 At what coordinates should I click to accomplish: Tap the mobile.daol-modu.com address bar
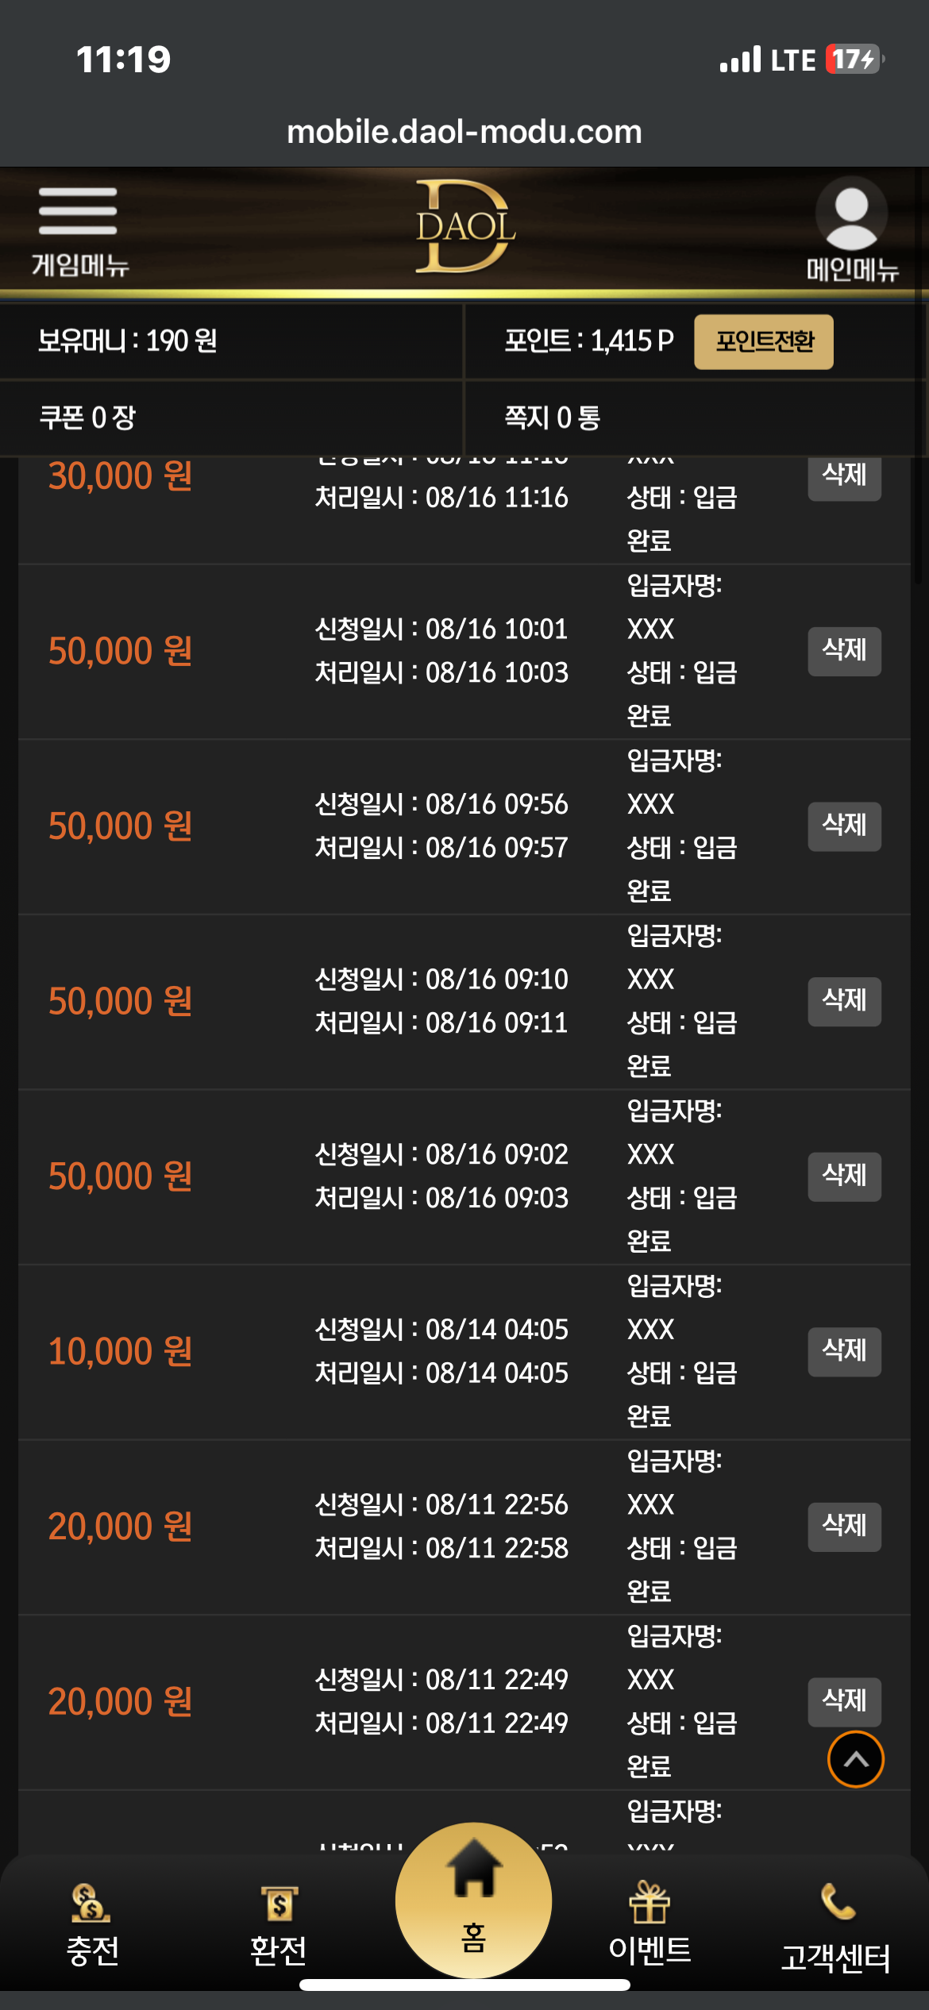click(x=464, y=132)
